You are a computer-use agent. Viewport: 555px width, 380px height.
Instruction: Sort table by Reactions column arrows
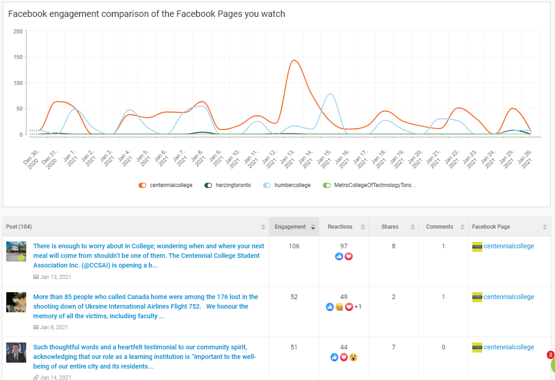pyautogui.click(x=363, y=227)
